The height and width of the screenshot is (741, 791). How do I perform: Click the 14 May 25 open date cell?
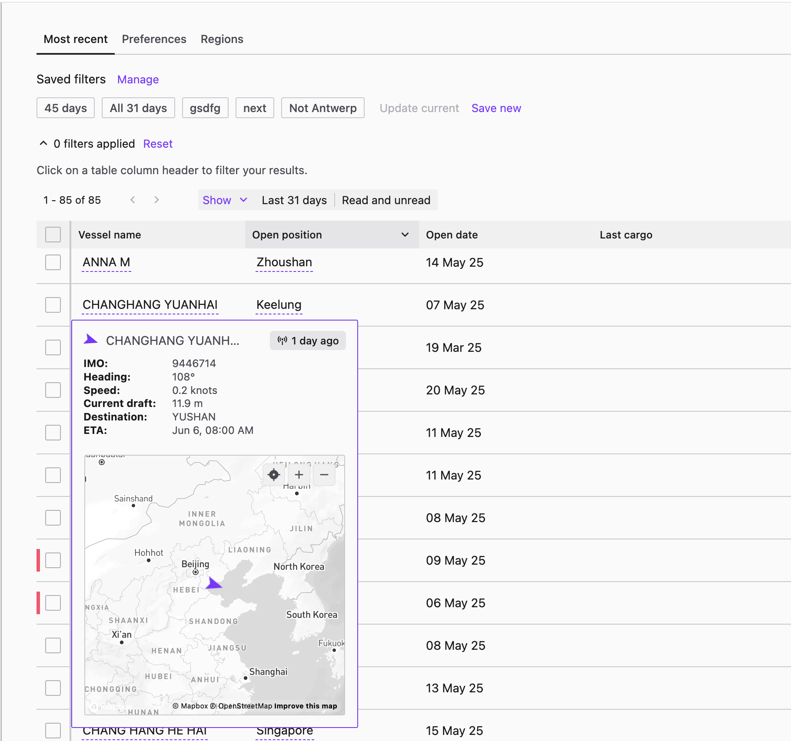[x=455, y=262]
